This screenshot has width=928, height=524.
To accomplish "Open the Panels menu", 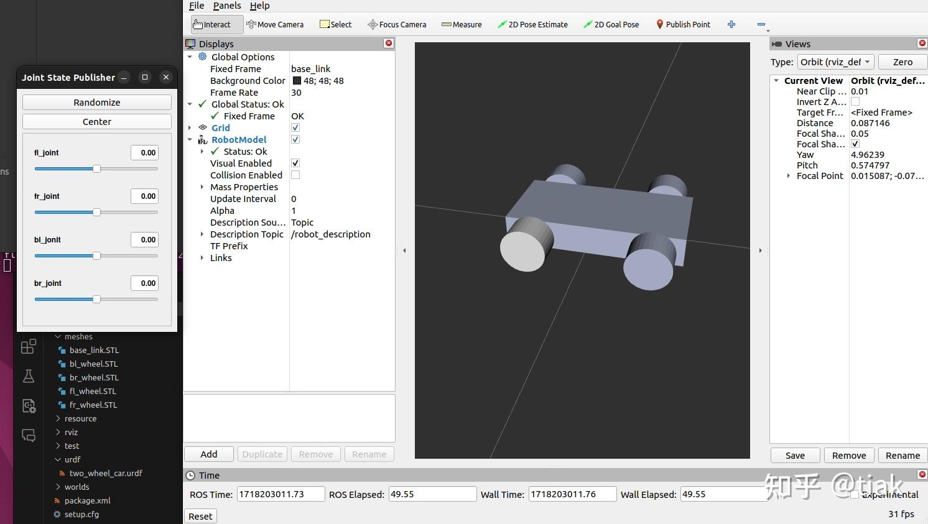I will pos(226,6).
